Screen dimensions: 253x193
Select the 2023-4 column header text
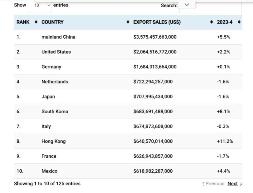(x=225, y=22)
